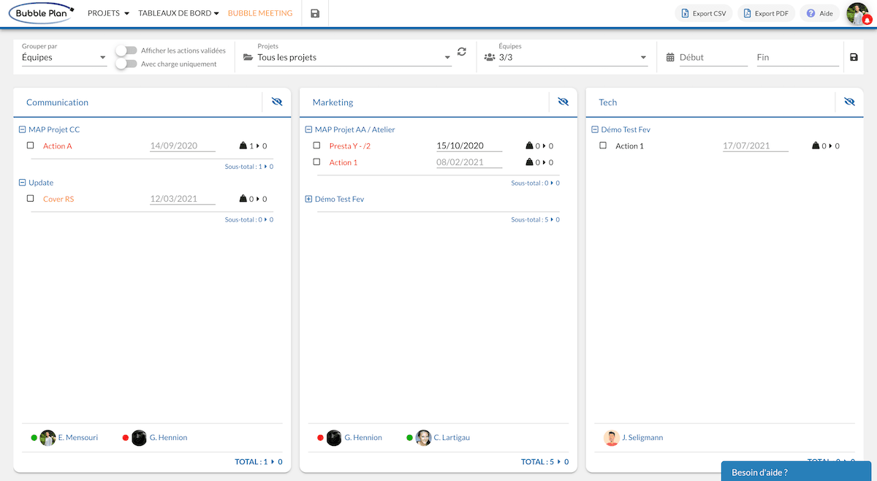Check the Marketing Action 1 checkbox

click(316, 162)
